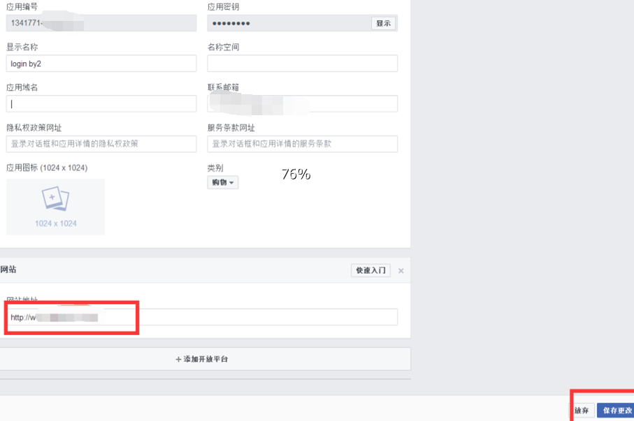This screenshot has width=634, height=421.
Task: Click the blue 保存更改 button
Action: pyautogui.click(x=617, y=411)
